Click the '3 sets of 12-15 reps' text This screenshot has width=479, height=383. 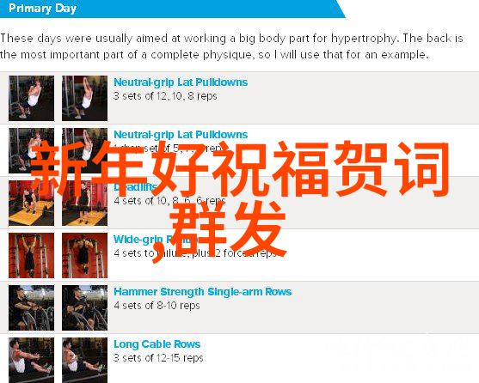(x=158, y=358)
